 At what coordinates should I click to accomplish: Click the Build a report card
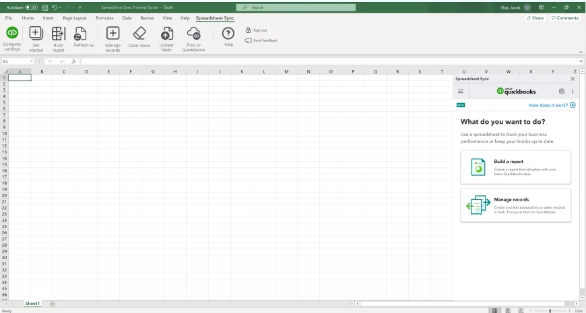tap(515, 167)
